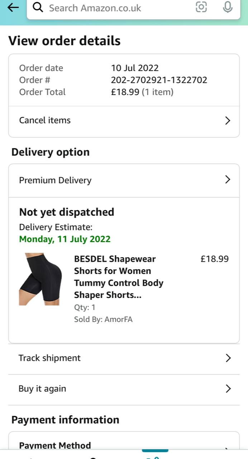Viewport: 248px width, 459px height.
Task: Select the Cancel items label
Action: click(45, 120)
